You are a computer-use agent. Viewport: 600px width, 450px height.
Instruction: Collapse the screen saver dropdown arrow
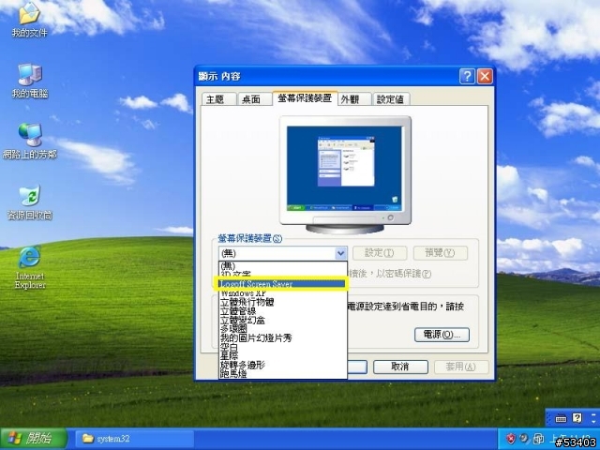340,253
